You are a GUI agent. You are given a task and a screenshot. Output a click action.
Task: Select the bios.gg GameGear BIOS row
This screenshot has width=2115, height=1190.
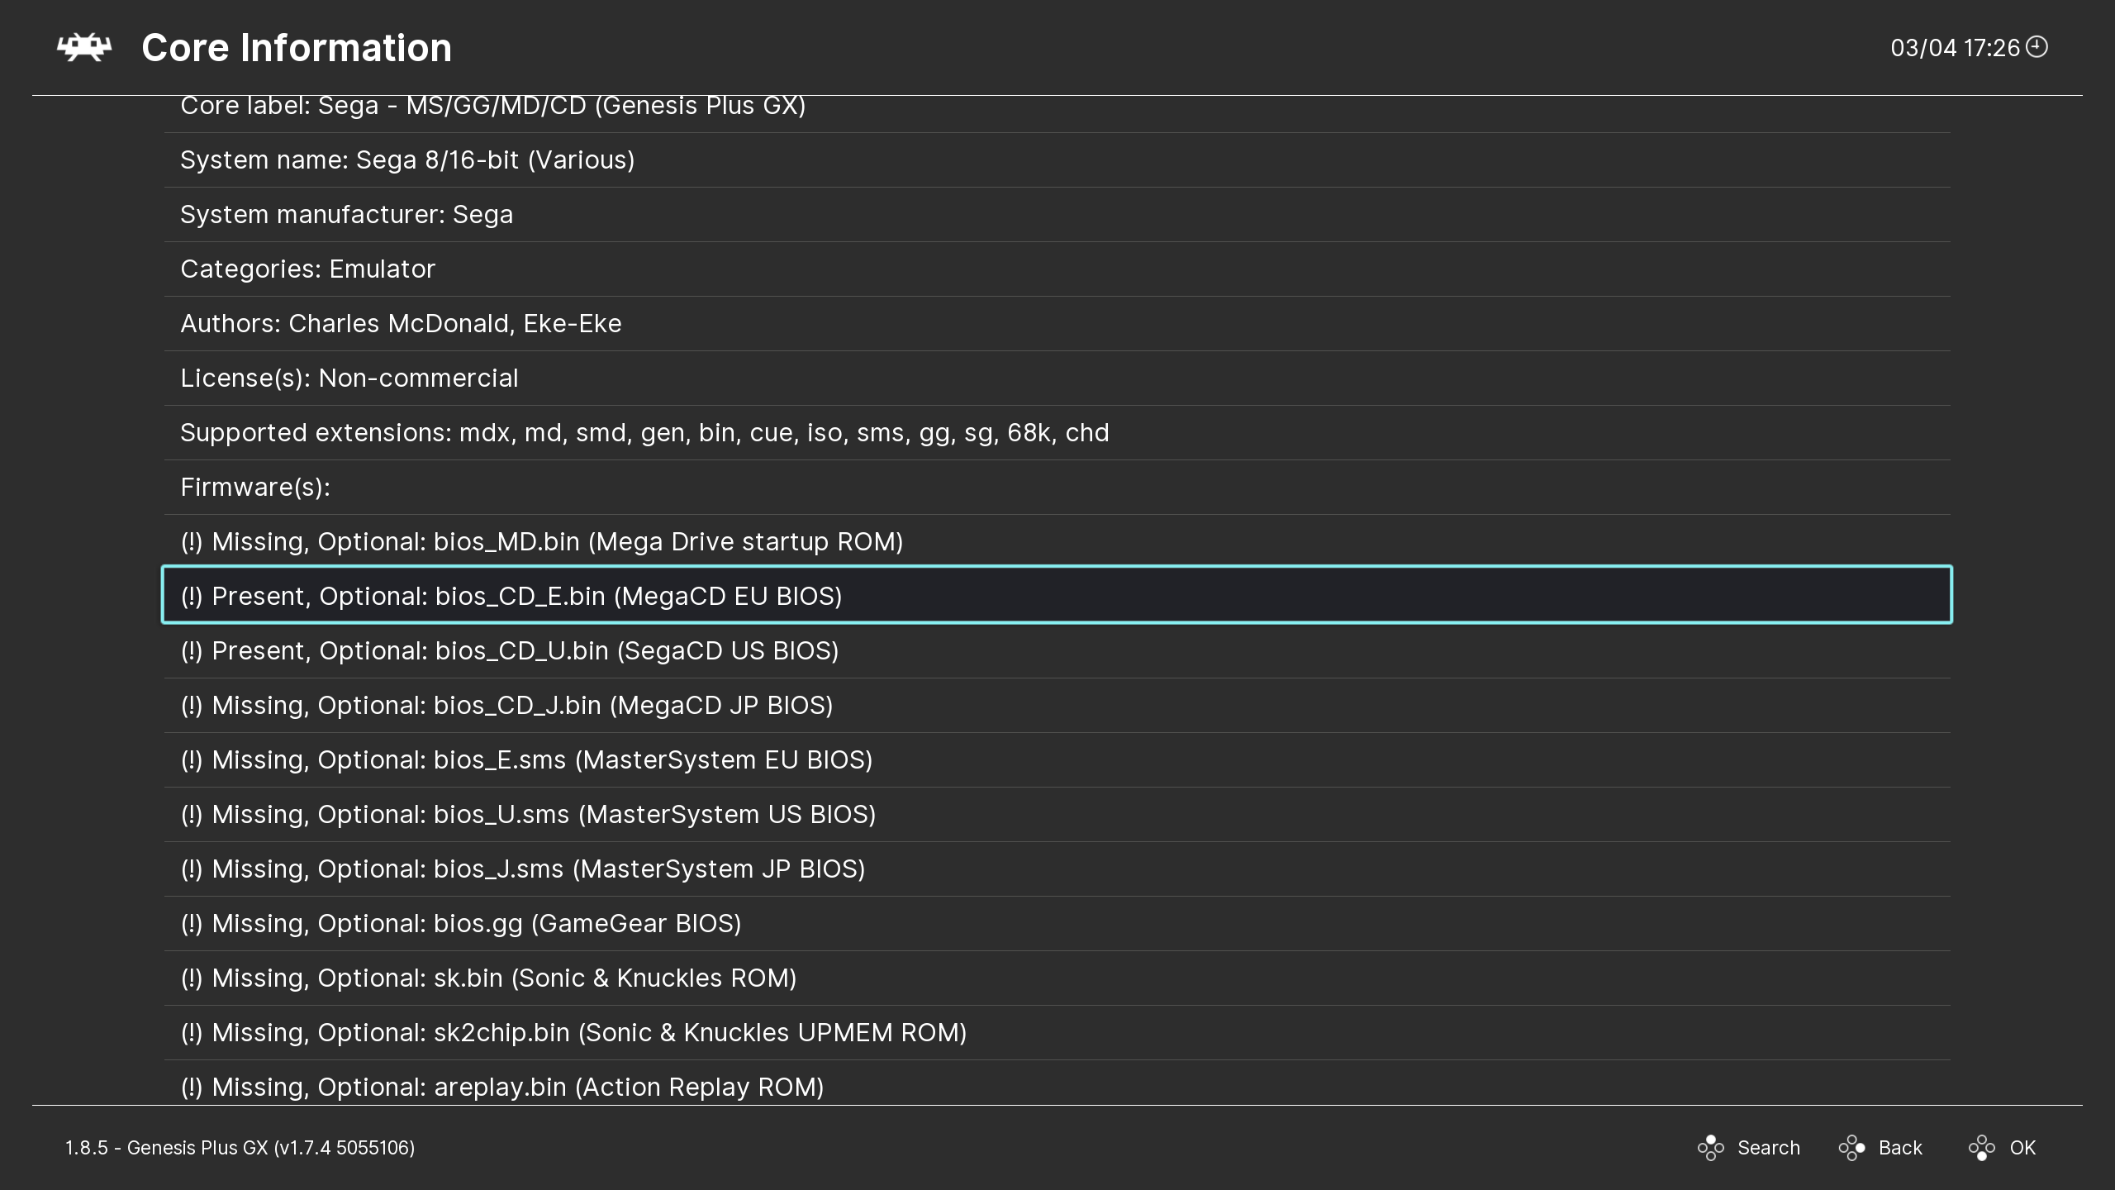coord(1057,923)
